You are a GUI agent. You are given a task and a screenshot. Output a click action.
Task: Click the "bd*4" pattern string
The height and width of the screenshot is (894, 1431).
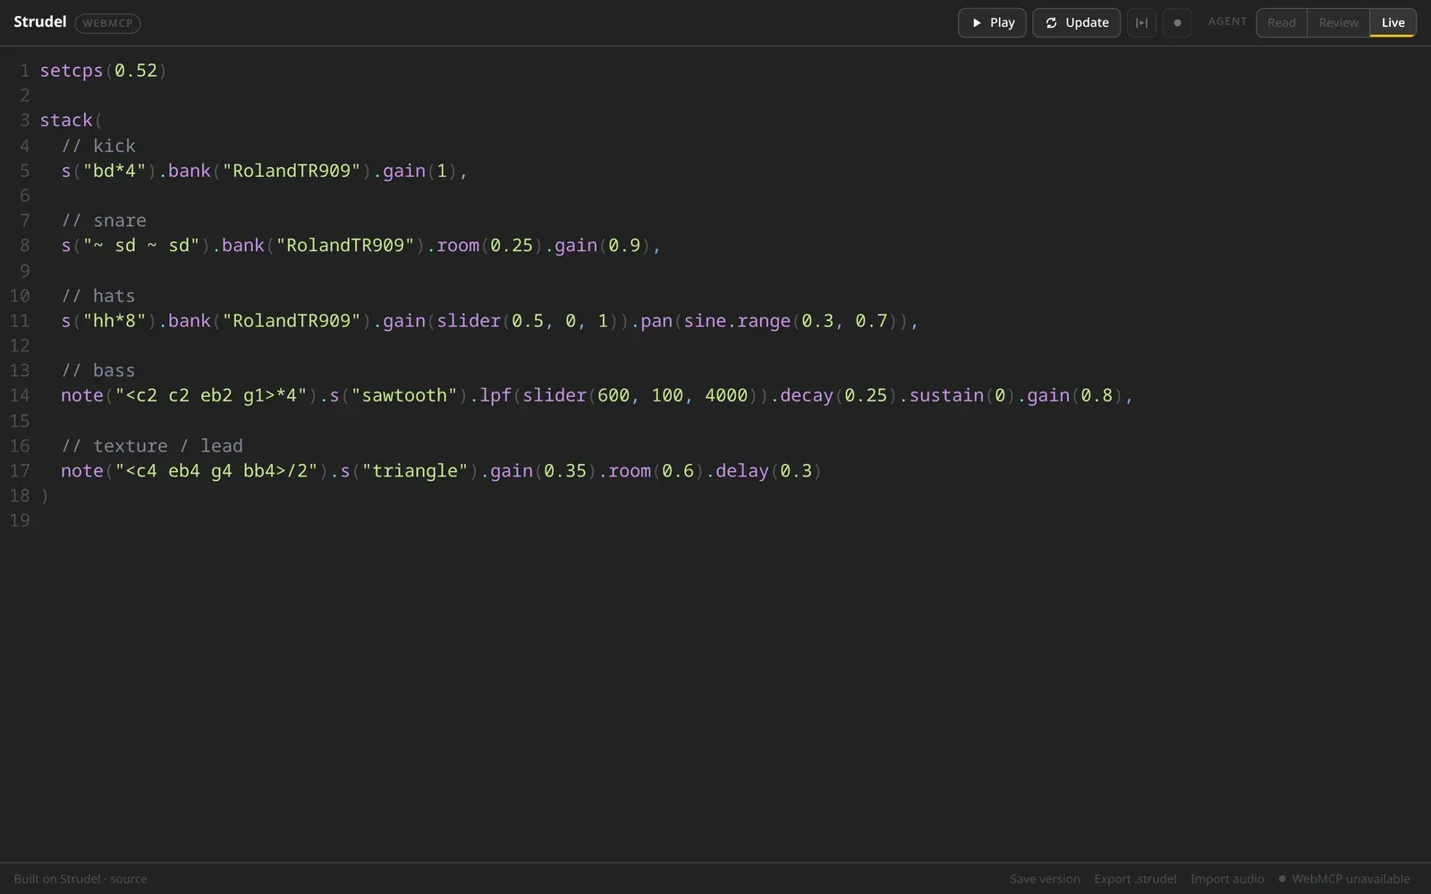[114, 171]
